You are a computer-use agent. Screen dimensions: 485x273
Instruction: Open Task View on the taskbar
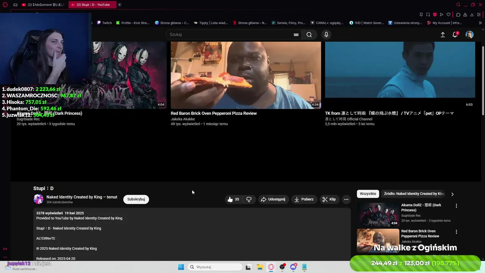tap(248, 267)
